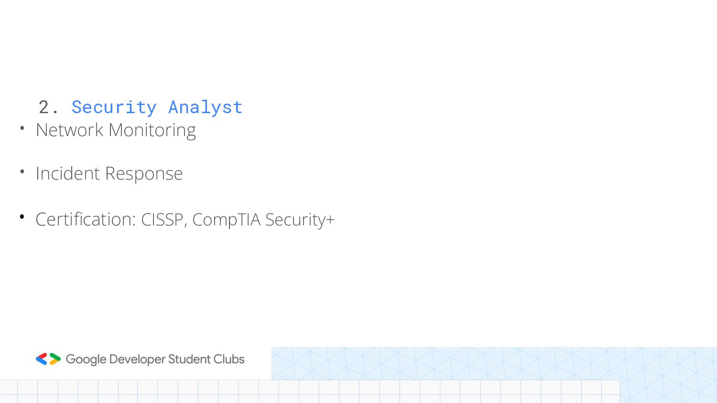
Task: Click the Google Developer Student Clubs logo icon
Action: tap(48, 359)
